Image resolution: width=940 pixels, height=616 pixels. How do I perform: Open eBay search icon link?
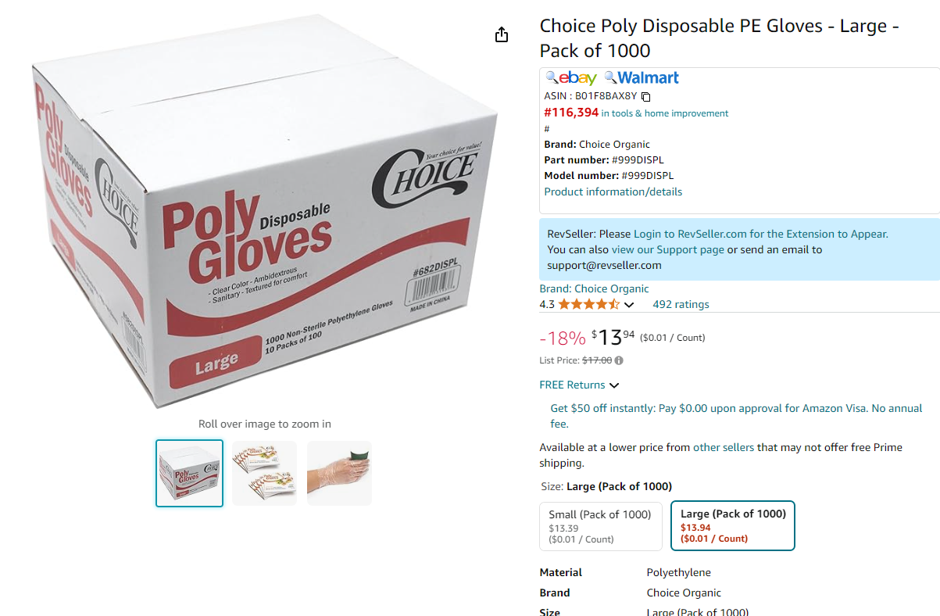point(571,77)
